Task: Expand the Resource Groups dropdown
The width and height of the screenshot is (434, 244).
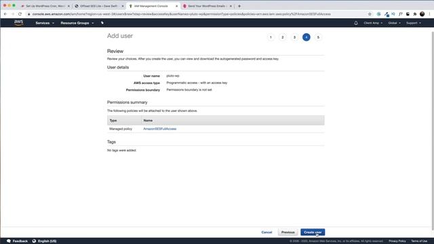Action: [77, 23]
